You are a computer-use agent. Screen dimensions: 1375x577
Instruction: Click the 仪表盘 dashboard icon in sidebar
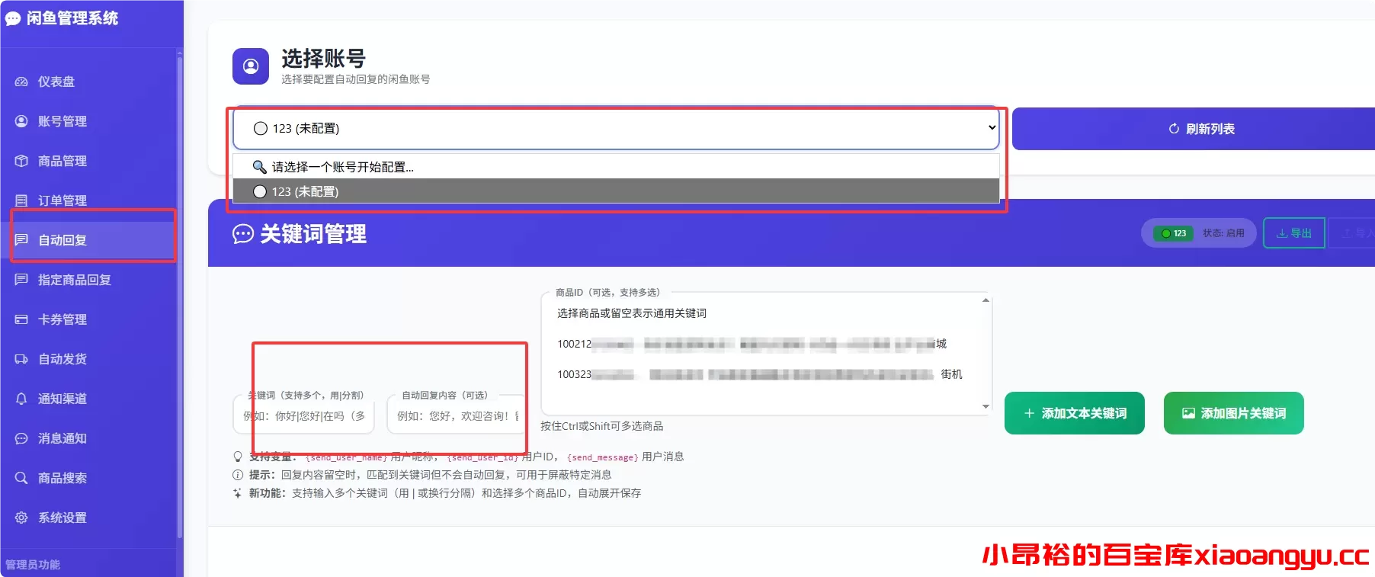[21, 82]
